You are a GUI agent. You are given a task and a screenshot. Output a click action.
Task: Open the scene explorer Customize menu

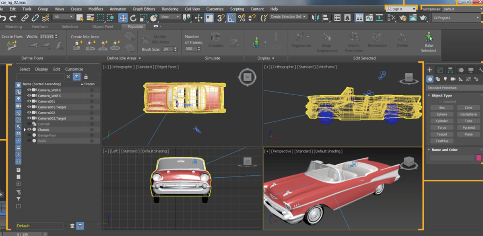(x=74, y=69)
